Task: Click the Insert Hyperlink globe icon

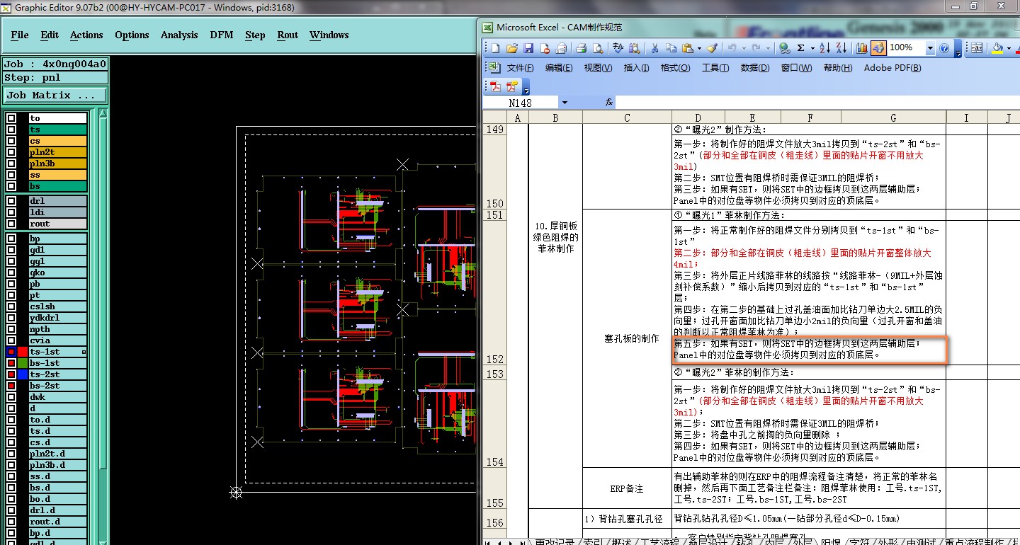Action: coord(784,48)
